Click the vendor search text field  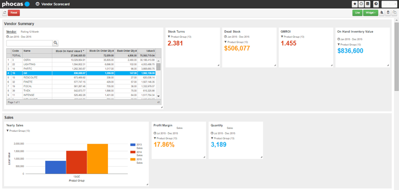click(x=29, y=43)
